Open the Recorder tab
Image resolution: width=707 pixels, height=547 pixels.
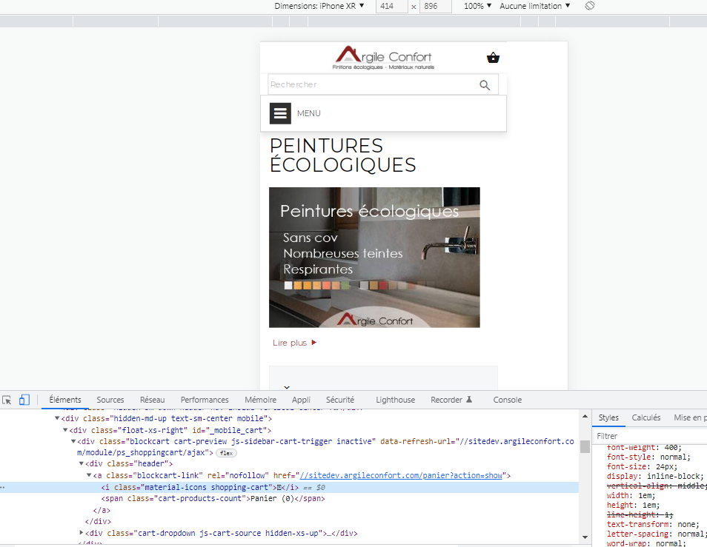[x=446, y=400]
